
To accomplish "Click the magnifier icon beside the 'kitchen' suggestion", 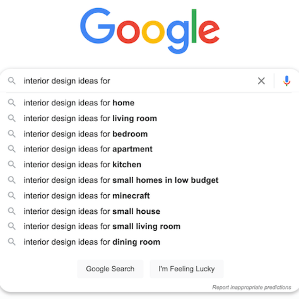I will click(x=12, y=164).
